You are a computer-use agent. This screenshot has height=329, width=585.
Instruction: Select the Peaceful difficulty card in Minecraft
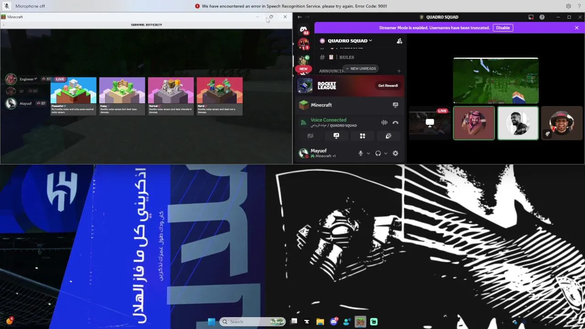click(73, 96)
